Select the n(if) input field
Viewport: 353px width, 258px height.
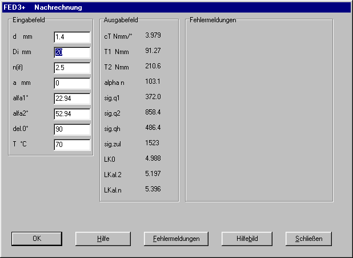pyautogui.click(x=73, y=68)
